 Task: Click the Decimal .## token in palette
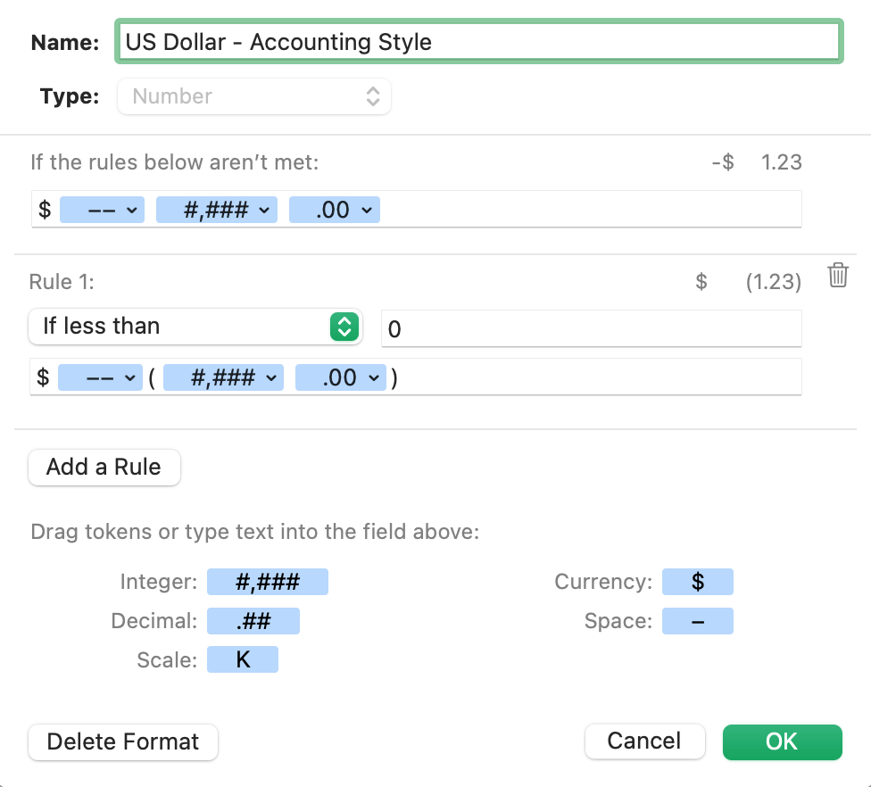[x=253, y=621]
